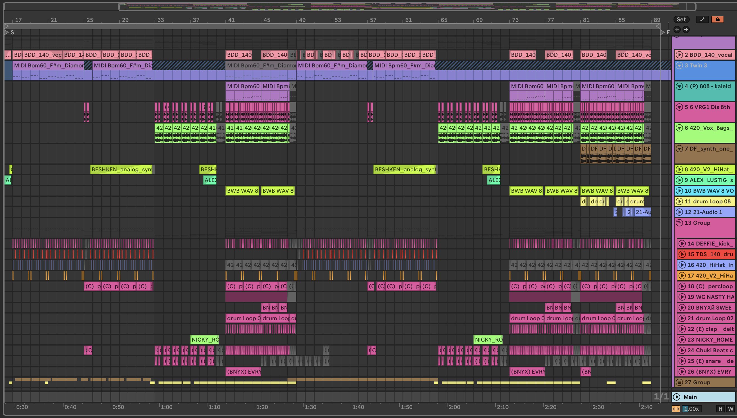This screenshot has width=737, height=418.
Task: Fold the 3 Twin 3 track
Action: (x=679, y=65)
